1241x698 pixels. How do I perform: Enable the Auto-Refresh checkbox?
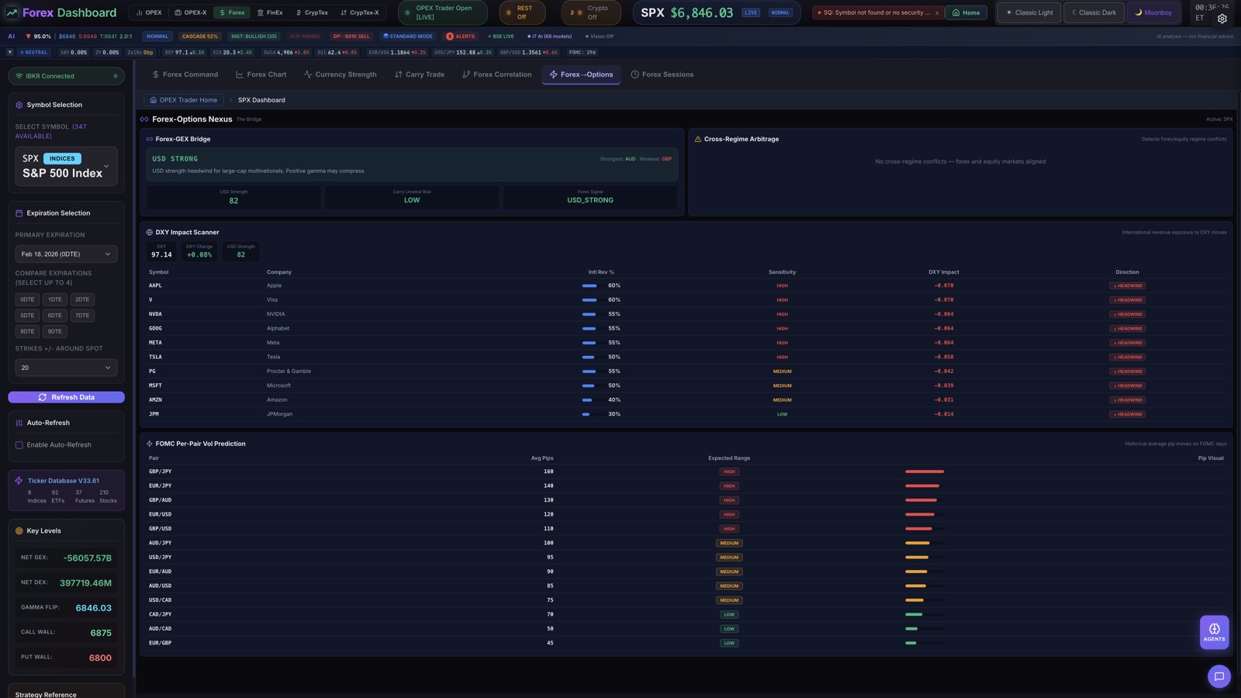click(x=19, y=444)
